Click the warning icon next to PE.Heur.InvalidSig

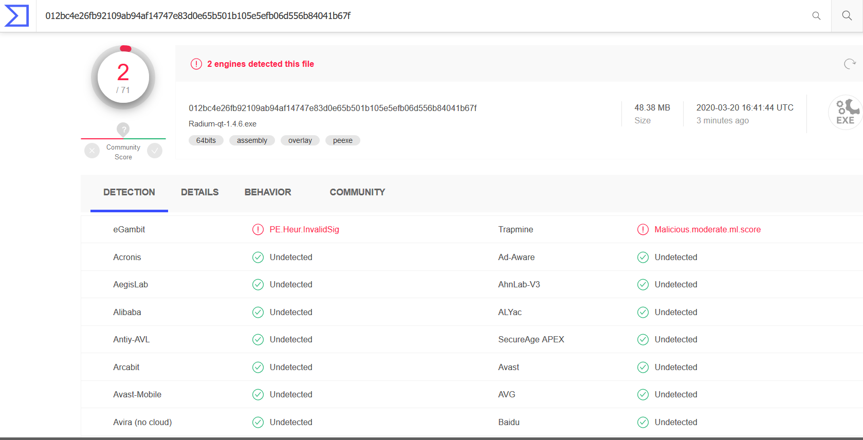pyautogui.click(x=258, y=230)
